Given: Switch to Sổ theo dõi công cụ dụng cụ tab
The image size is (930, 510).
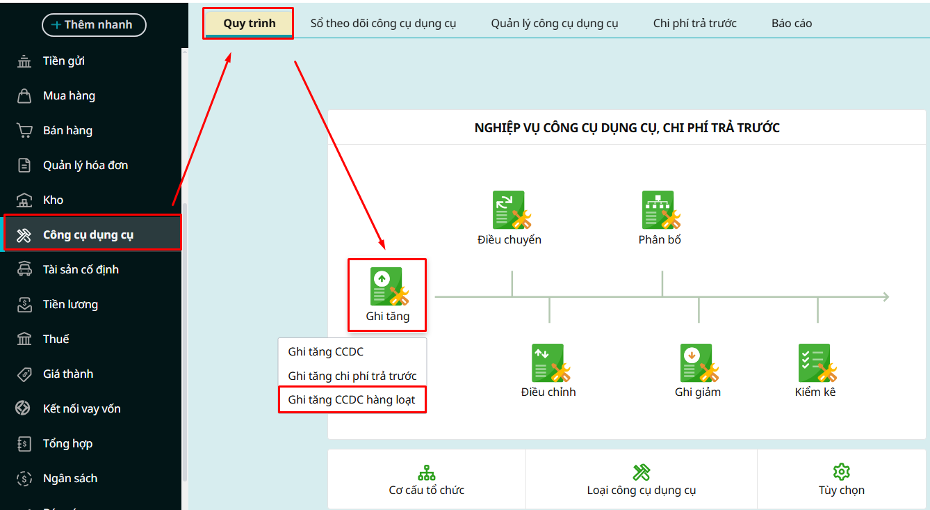Looking at the screenshot, I should [383, 24].
